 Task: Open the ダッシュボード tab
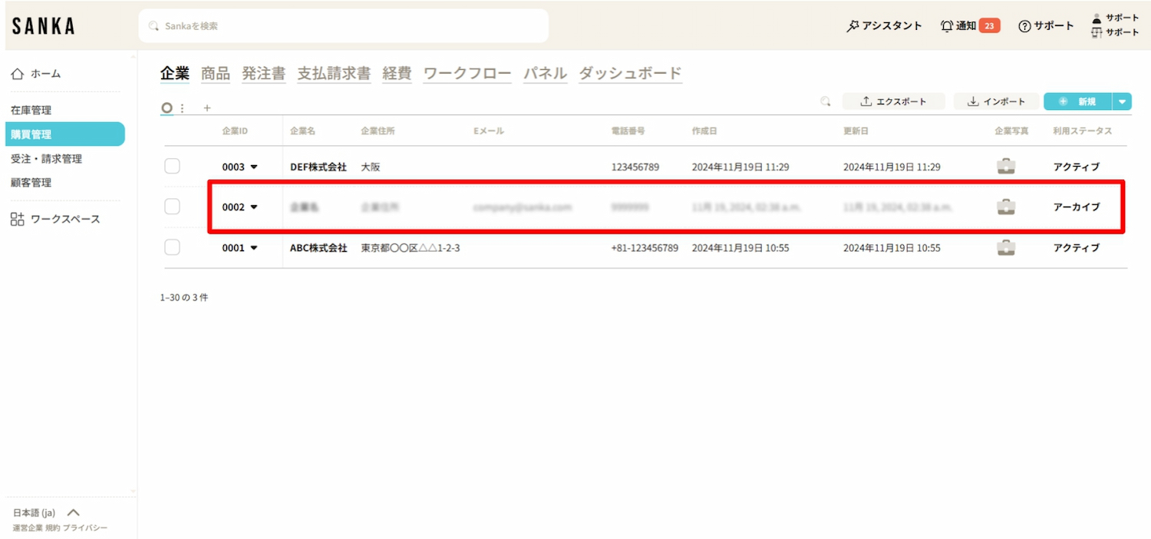pyautogui.click(x=630, y=74)
